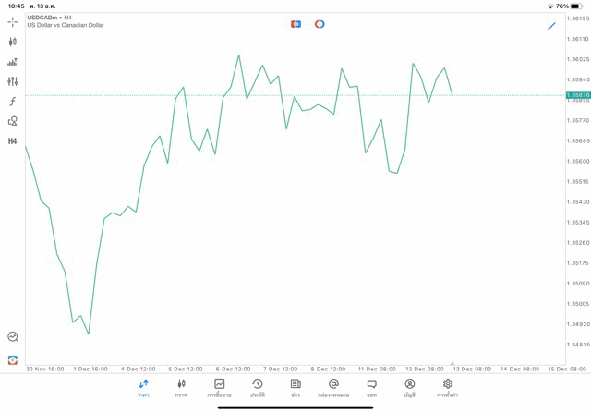Open the History tab (ประวัติ)
The image size is (591, 413).
coord(258,387)
